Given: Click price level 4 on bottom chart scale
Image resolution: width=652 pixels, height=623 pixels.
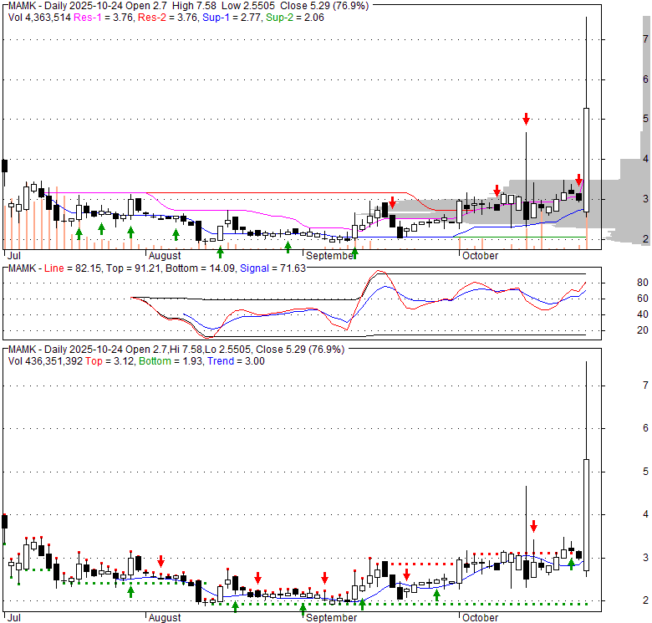Looking at the screenshot, I should pos(645,514).
